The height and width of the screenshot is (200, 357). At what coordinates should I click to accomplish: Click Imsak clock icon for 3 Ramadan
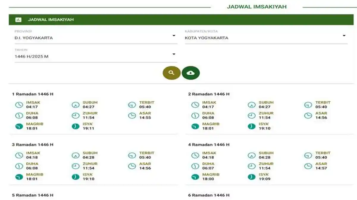19,156
